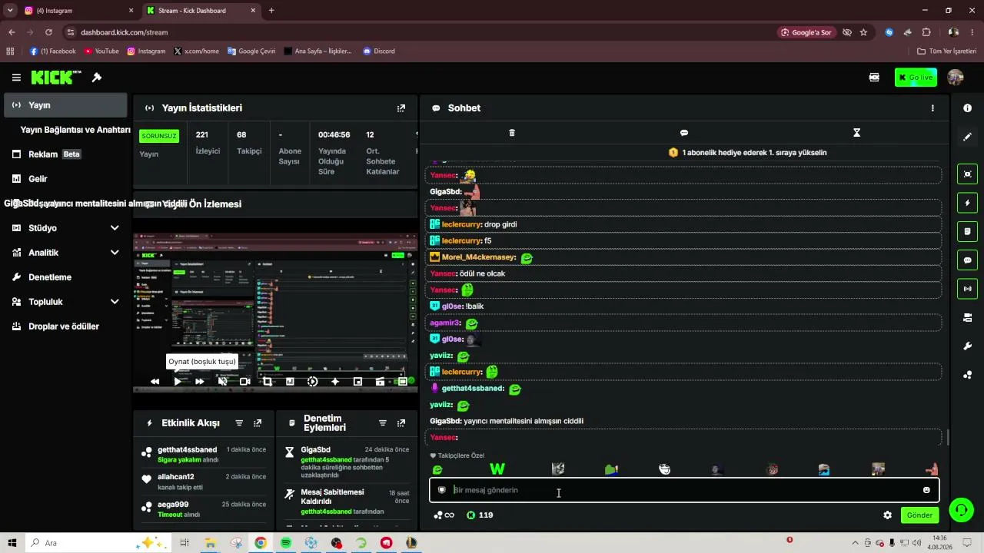Click the Gönder send button

[919, 515]
